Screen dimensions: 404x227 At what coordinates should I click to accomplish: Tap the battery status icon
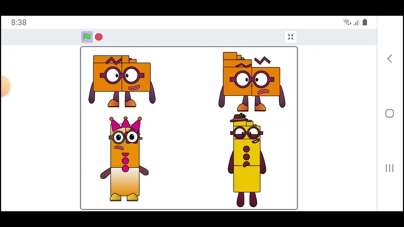click(365, 22)
